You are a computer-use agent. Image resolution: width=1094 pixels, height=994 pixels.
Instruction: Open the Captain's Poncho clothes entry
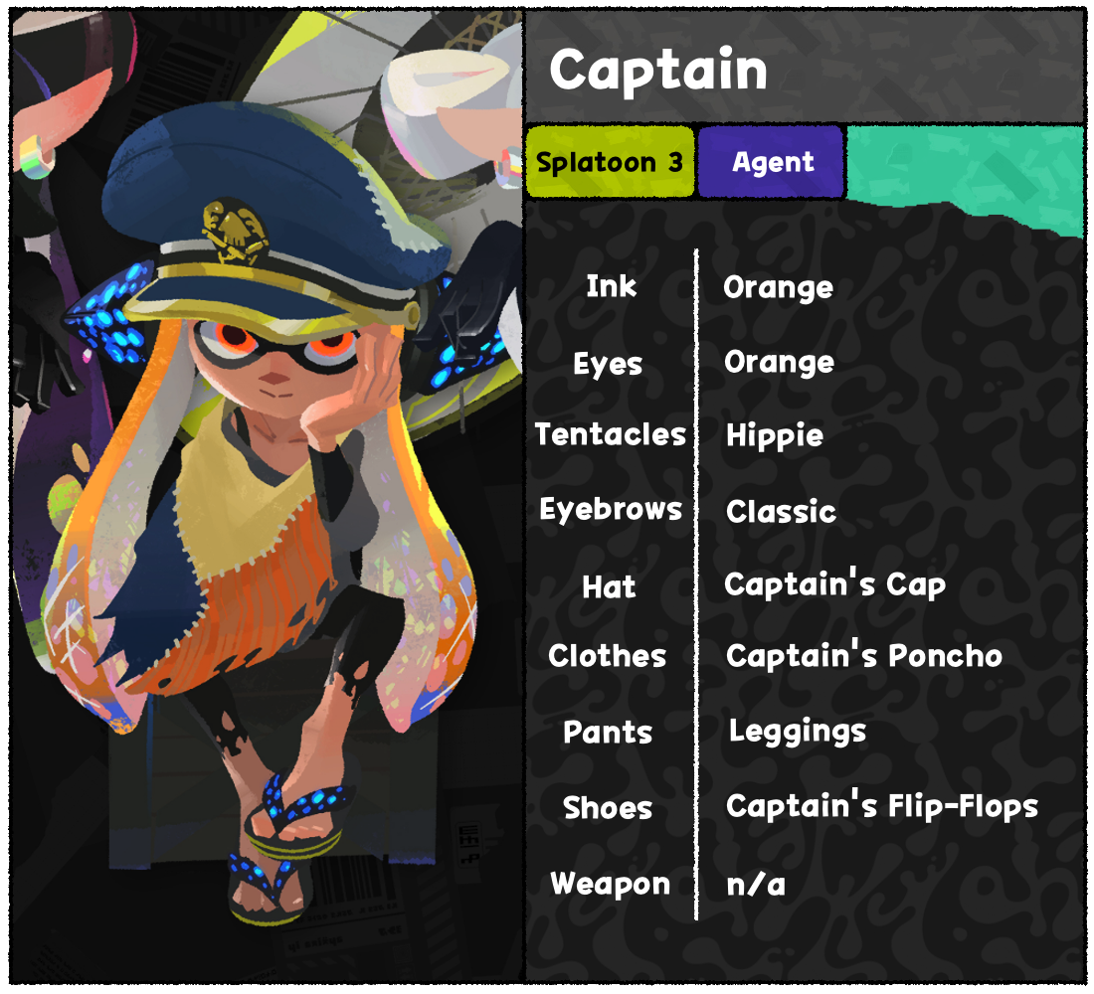[x=863, y=656]
